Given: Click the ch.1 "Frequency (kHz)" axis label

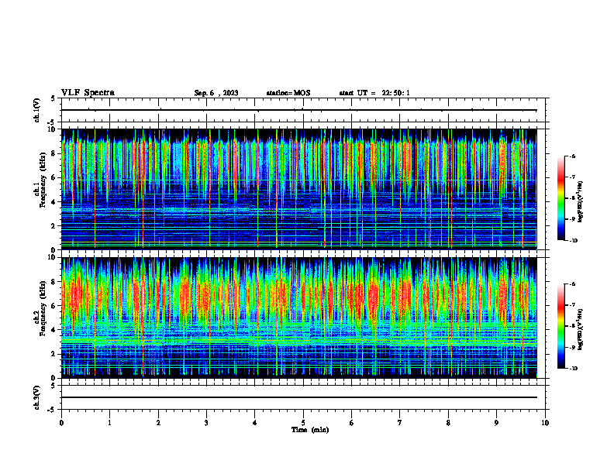Looking at the screenshot, I should [x=43, y=180].
